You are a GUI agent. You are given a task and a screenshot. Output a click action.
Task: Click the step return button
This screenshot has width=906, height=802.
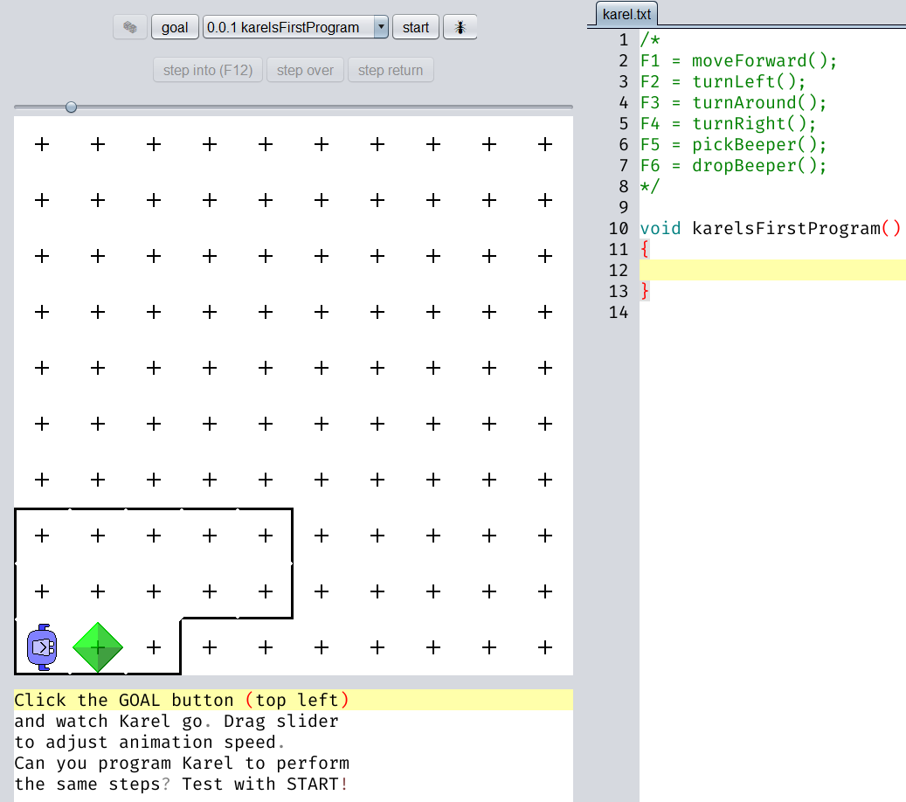tap(391, 70)
